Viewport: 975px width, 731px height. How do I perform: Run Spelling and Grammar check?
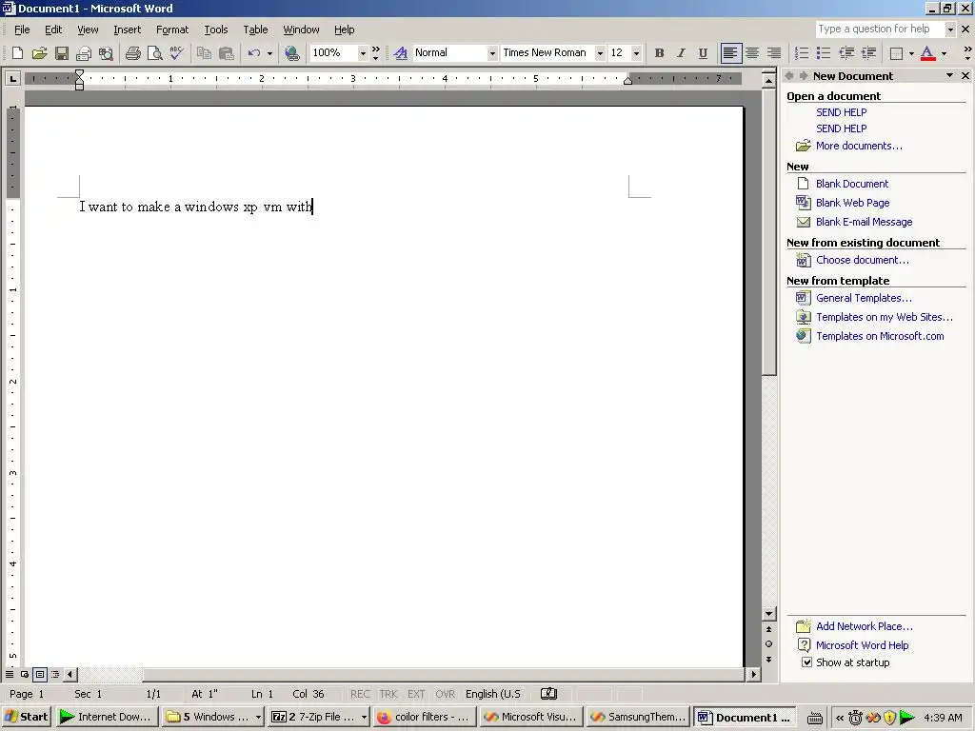pos(176,53)
